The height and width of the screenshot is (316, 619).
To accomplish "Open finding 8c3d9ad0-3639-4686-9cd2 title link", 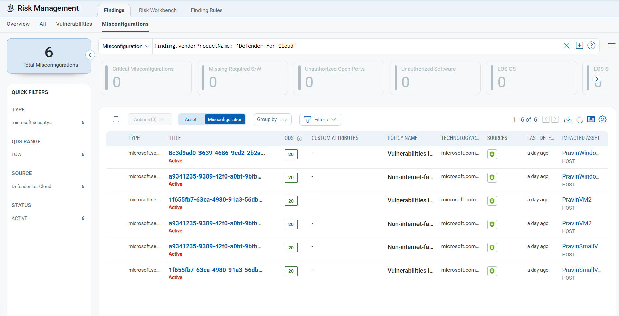I will [x=216, y=153].
